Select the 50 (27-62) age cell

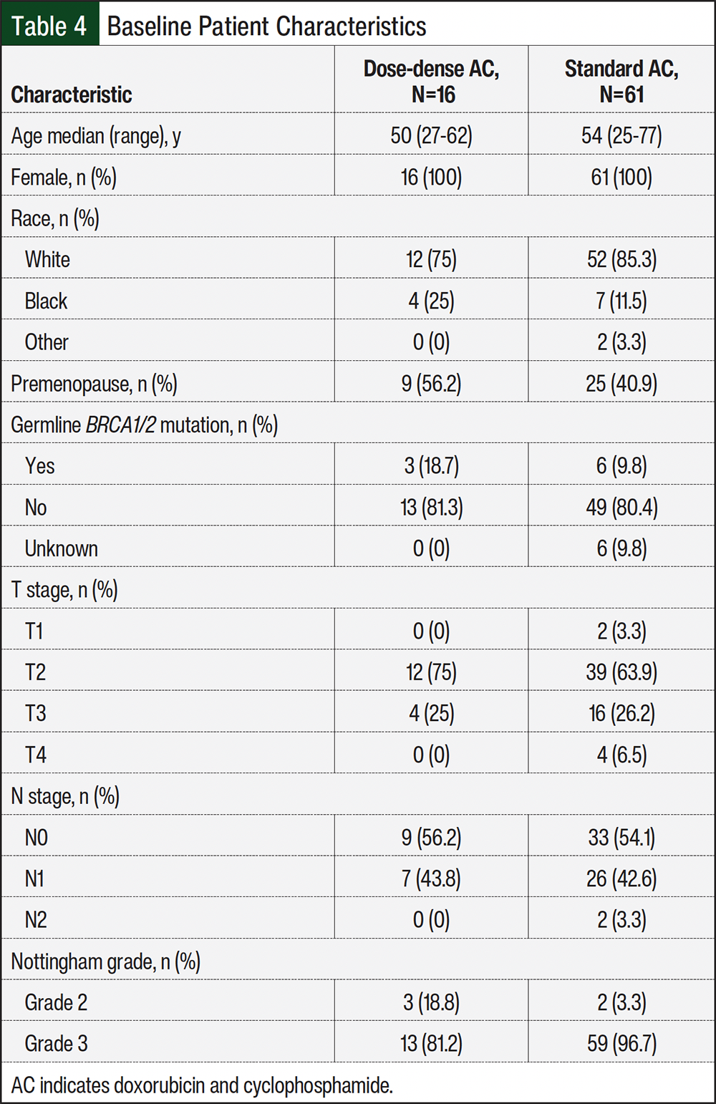pos(432,135)
